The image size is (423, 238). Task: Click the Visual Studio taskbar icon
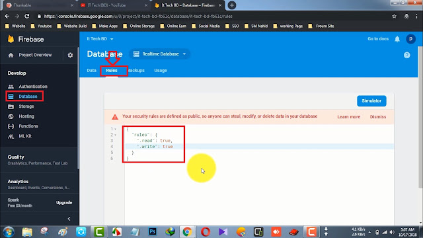click(x=223, y=231)
